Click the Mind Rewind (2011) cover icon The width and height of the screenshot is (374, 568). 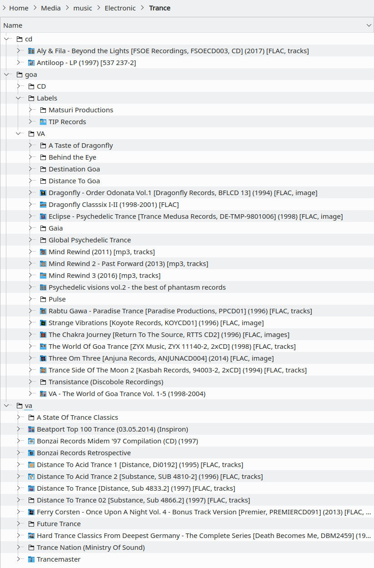pos(43,252)
